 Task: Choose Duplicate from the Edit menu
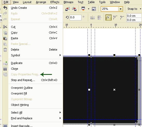point(35,63)
